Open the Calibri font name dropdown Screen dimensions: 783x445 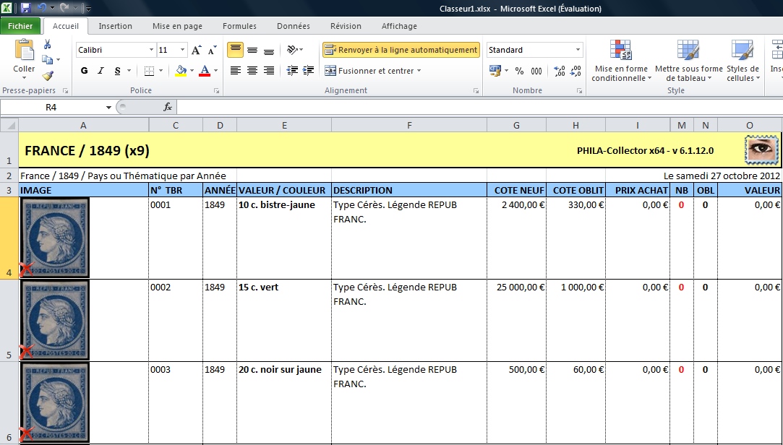click(151, 51)
